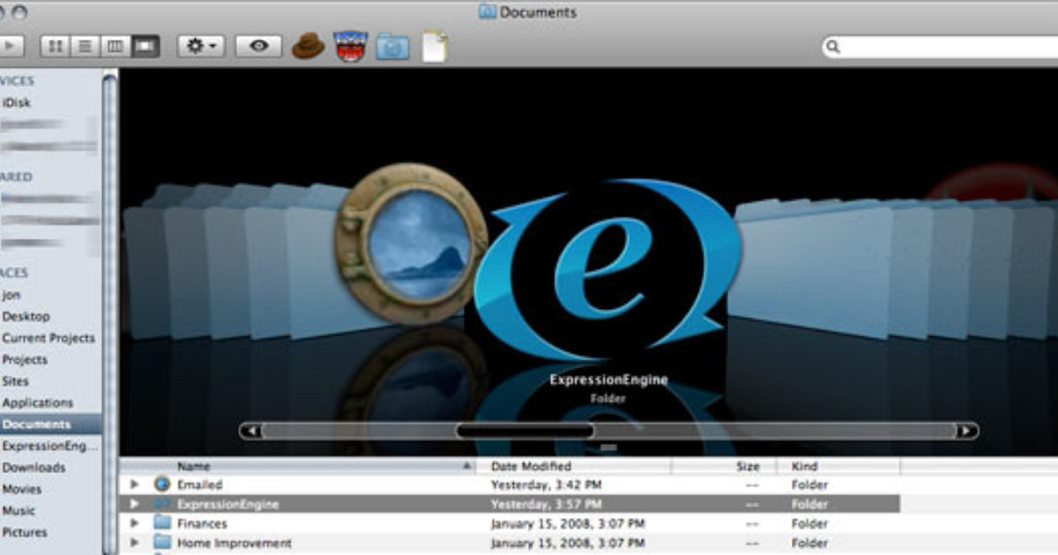Click 'Yesterday, 3:42 PM' date cell
Viewport: 1058px width, 555px height.
[x=546, y=485]
